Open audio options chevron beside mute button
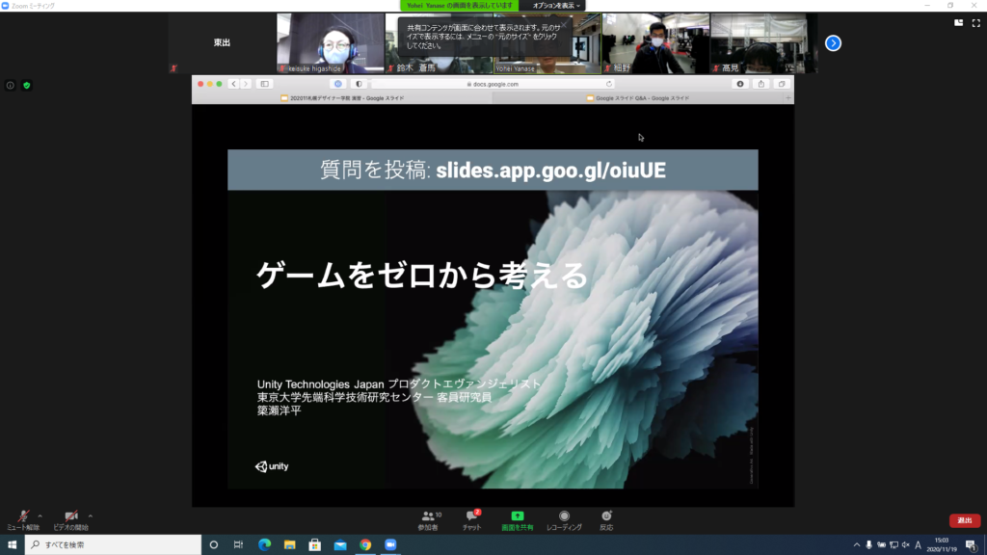The height and width of the screenshot is (555, 987). pos(40,516)
